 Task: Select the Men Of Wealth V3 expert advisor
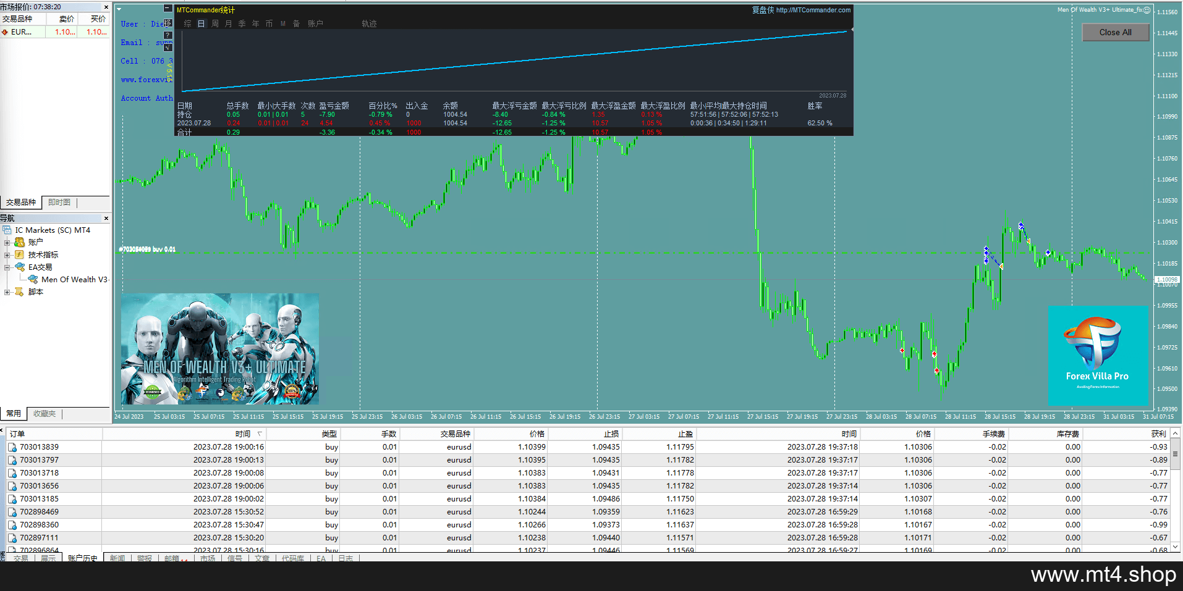(74, 279)
